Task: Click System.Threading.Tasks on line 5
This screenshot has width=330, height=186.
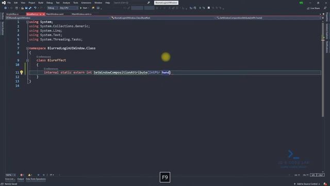Action: coord(61,39)
